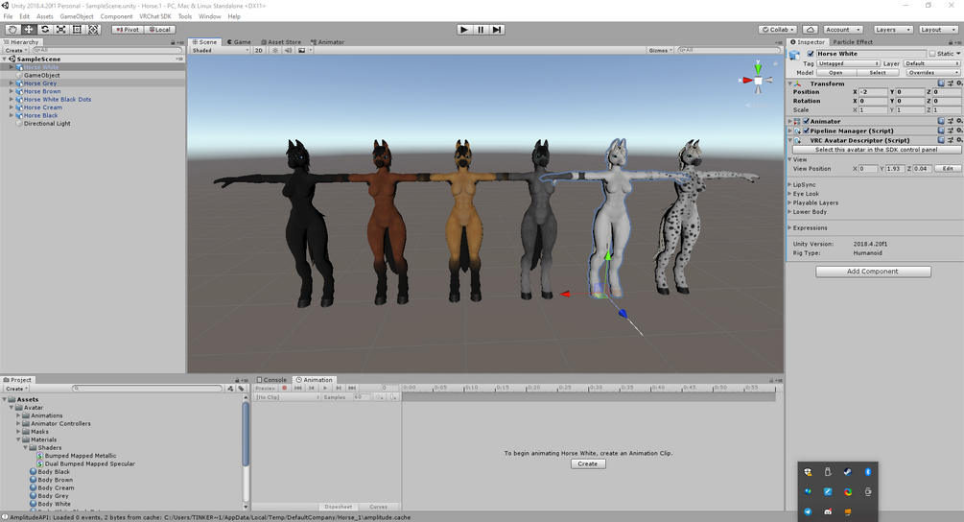Click the green Y axis of scene gizmo

(758, 67)
